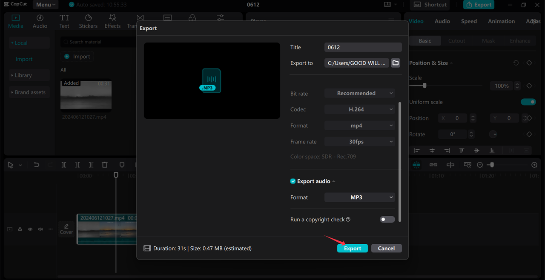Click the selection arrow tool

[11, 165]
